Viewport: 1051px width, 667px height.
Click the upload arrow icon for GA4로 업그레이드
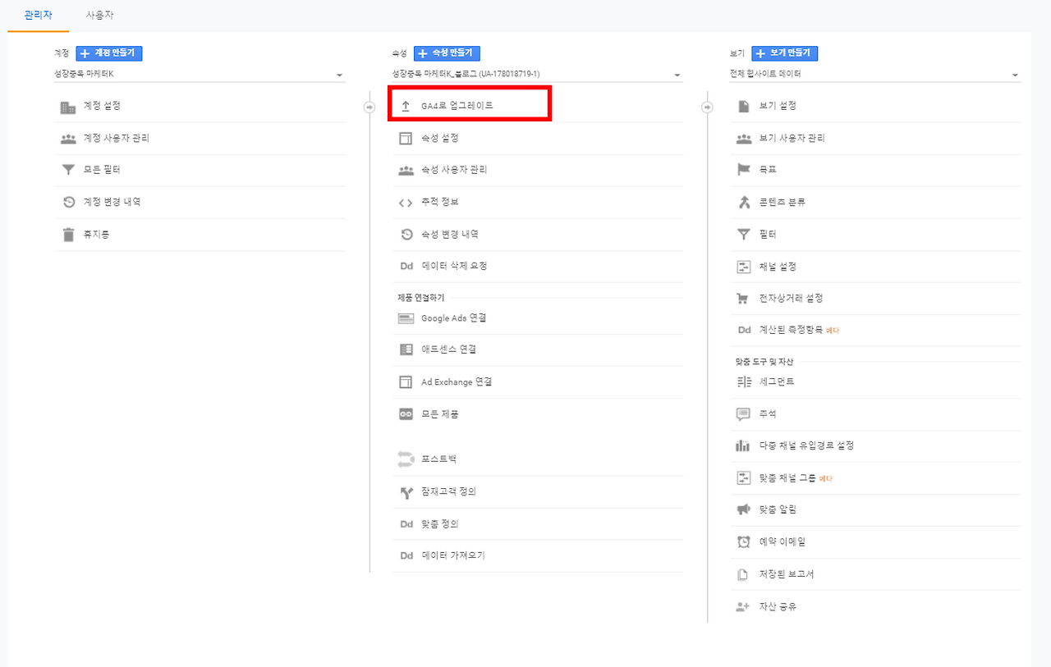(x=406, y=106)
